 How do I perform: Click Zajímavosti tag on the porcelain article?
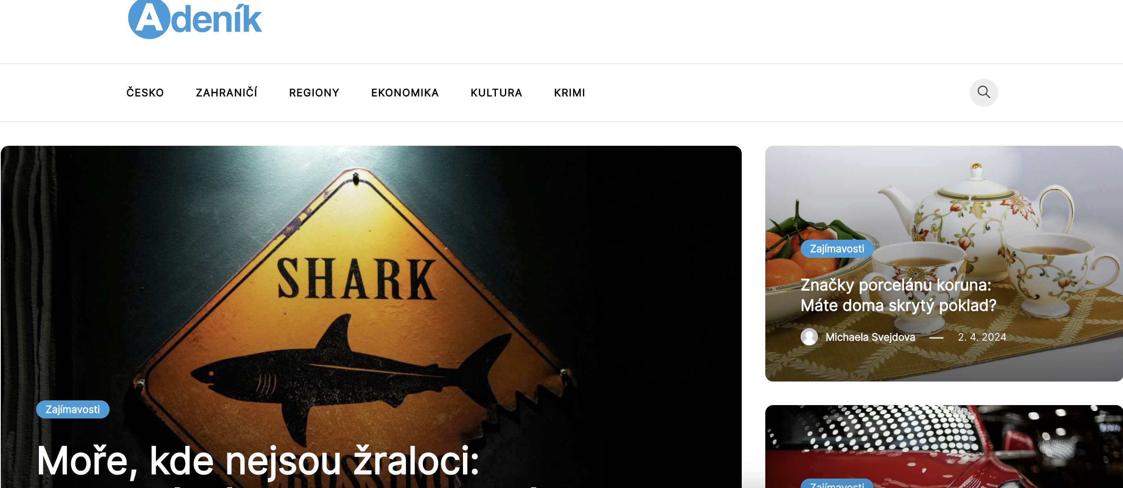tap(837, 249)
